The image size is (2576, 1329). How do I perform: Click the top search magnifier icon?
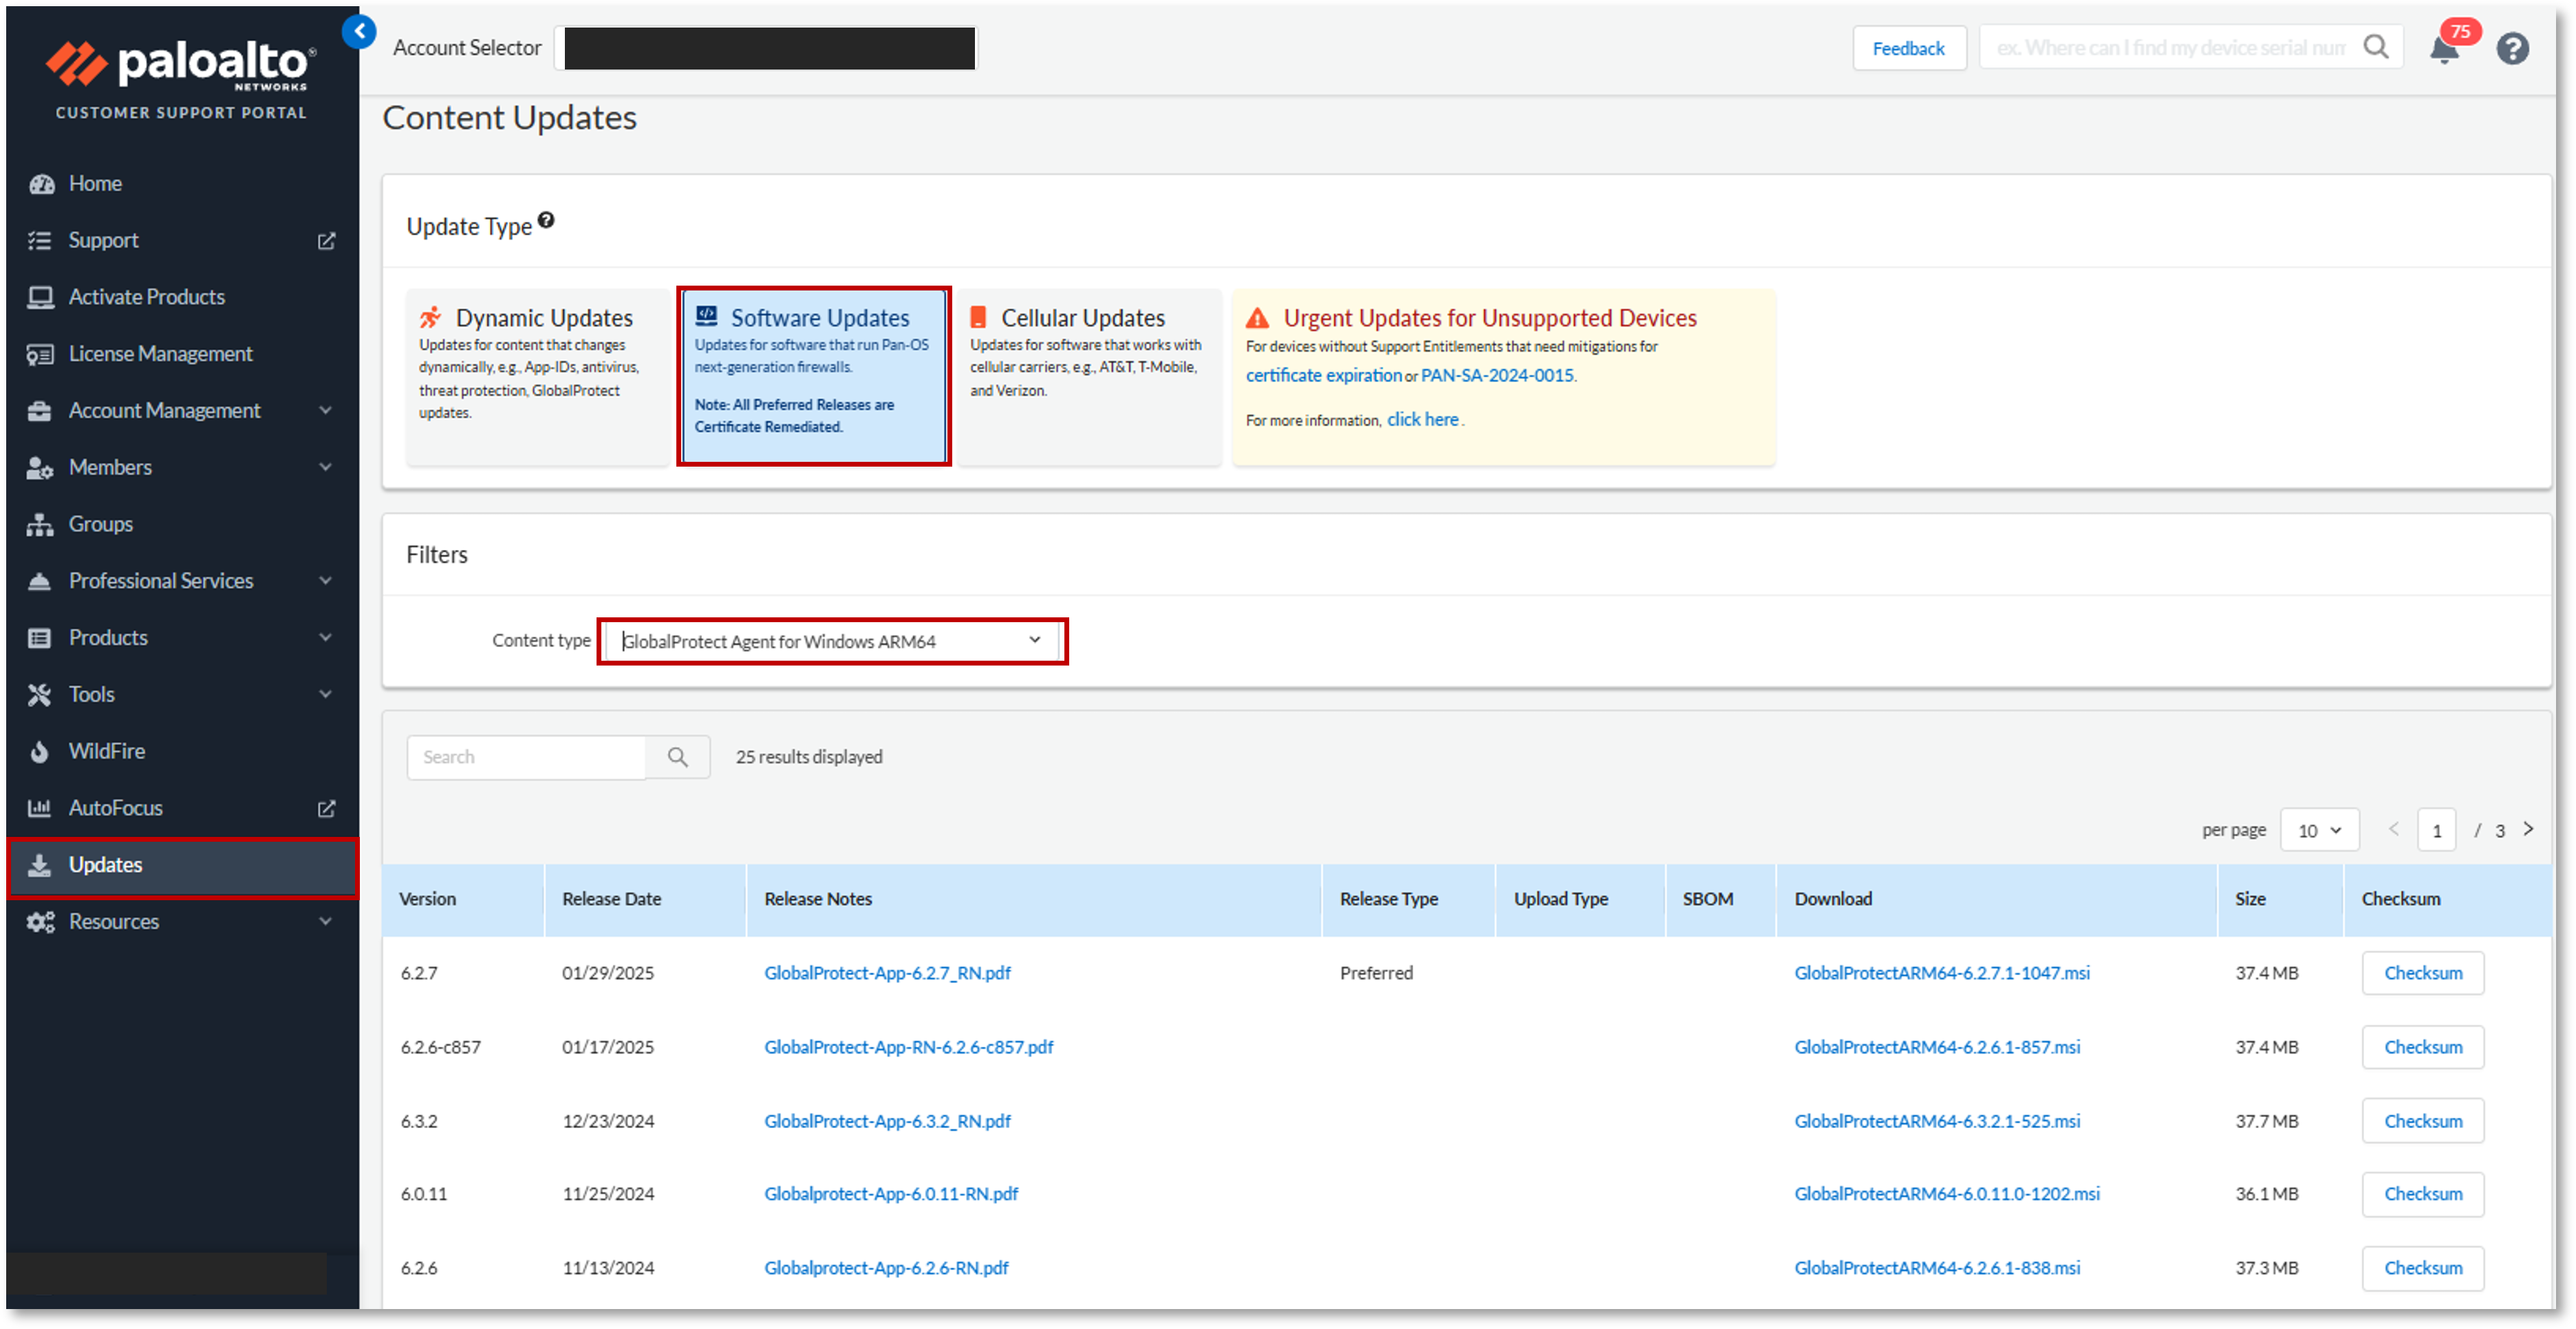pyautogui.click(x=2376, y=47)
